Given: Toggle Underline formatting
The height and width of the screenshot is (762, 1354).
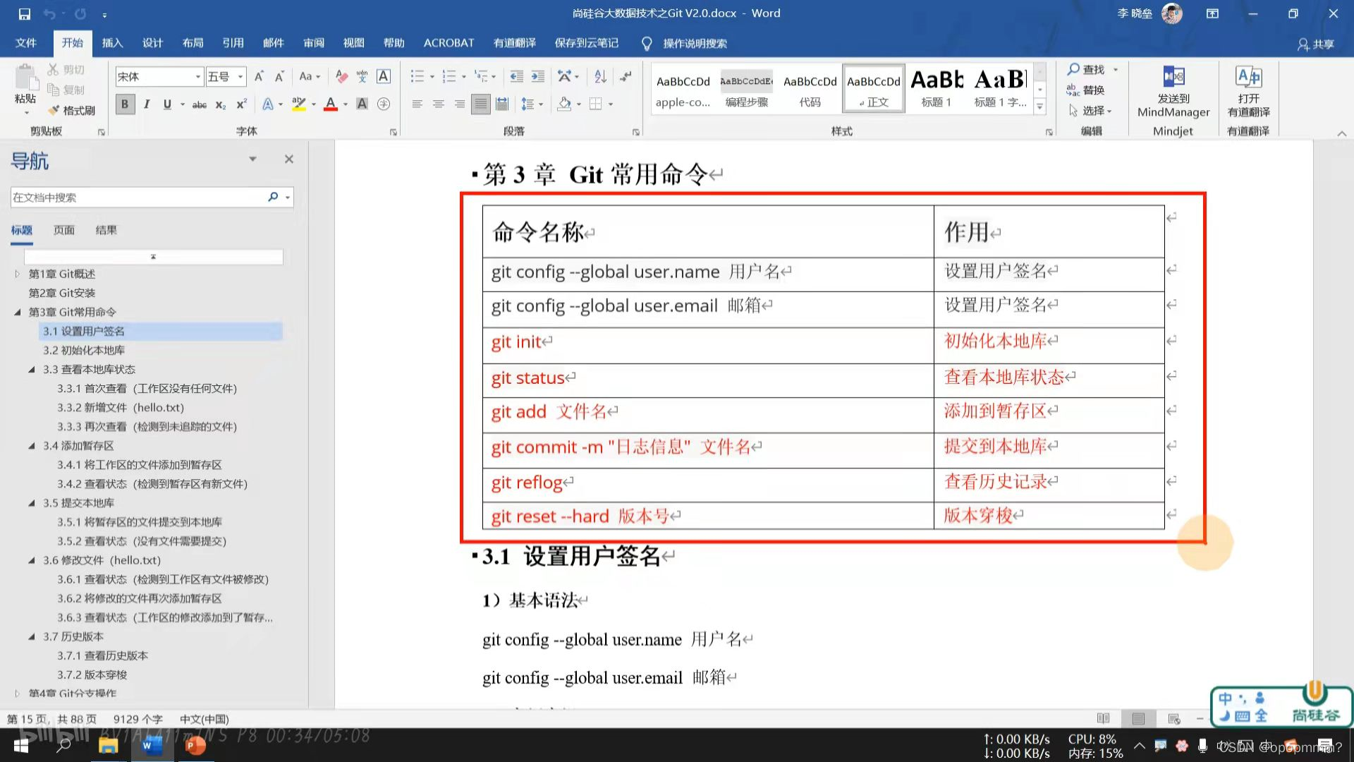Looking at the screenshot, I should (x=167, y=104).
